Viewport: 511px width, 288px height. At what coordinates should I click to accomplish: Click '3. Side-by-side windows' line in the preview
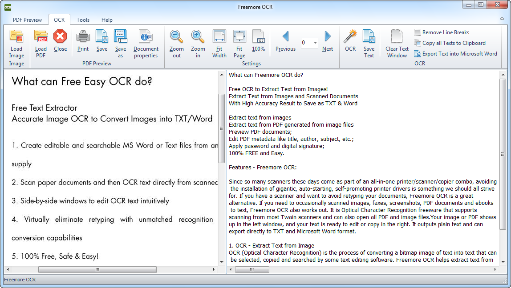90,201
